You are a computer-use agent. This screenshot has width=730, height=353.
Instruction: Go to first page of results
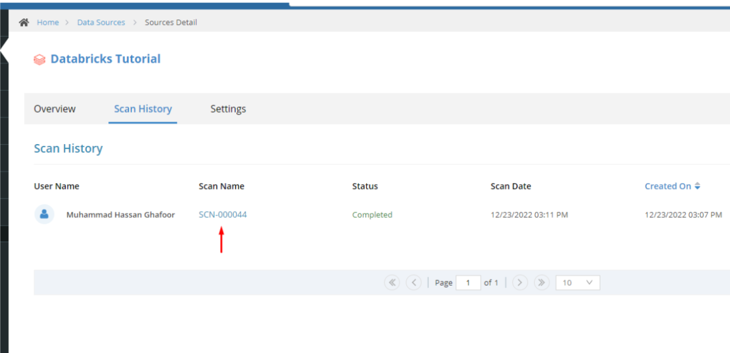tap(392, 283)
